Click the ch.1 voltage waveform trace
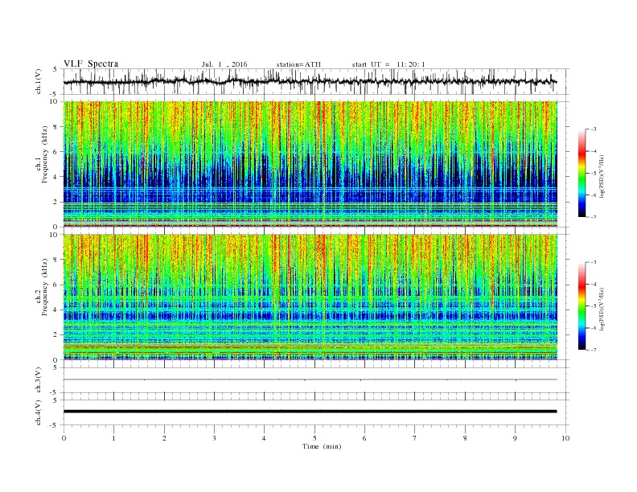Viewport: 637px width, 492px height. pos(310,81)
